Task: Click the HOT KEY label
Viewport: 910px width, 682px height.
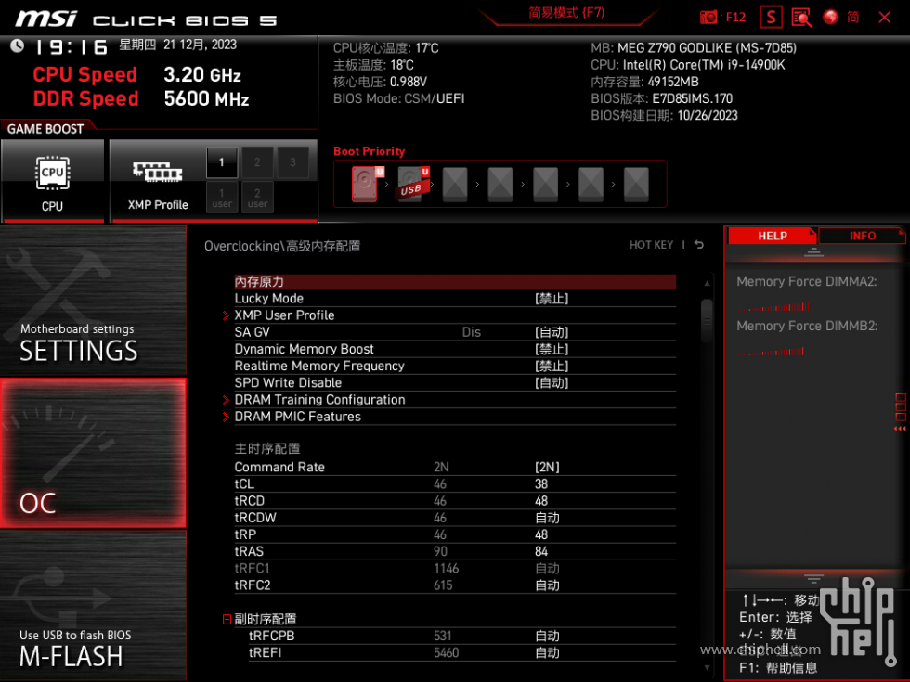Action: click(x=651, y=245)
